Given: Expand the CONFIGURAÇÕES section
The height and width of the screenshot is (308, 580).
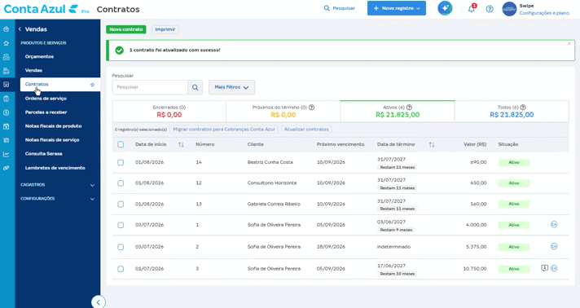Looking at the screenshot, I should pos(58,199).
